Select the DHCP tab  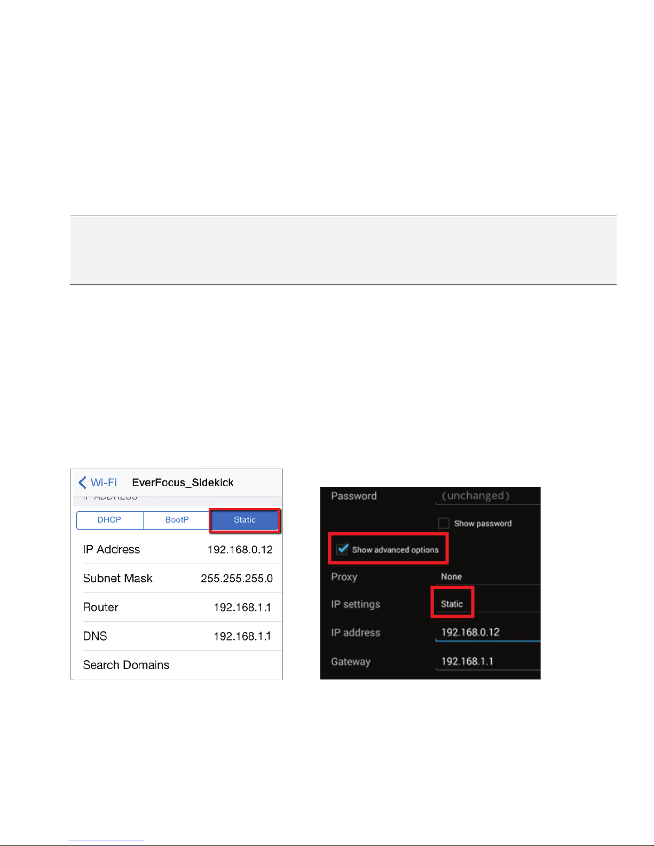[110, 520]
